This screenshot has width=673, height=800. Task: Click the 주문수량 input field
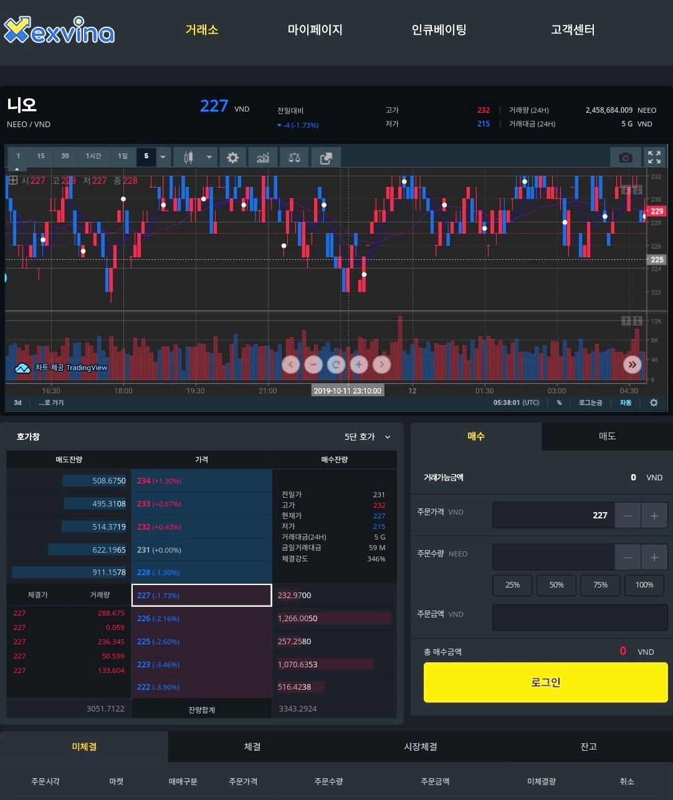pos(553,557)
